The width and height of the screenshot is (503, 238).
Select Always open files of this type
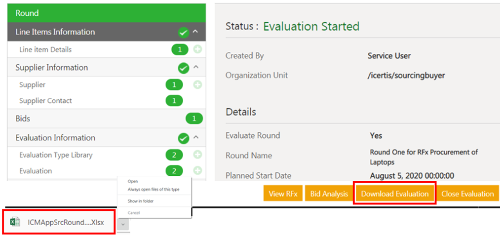coord(153,190)
